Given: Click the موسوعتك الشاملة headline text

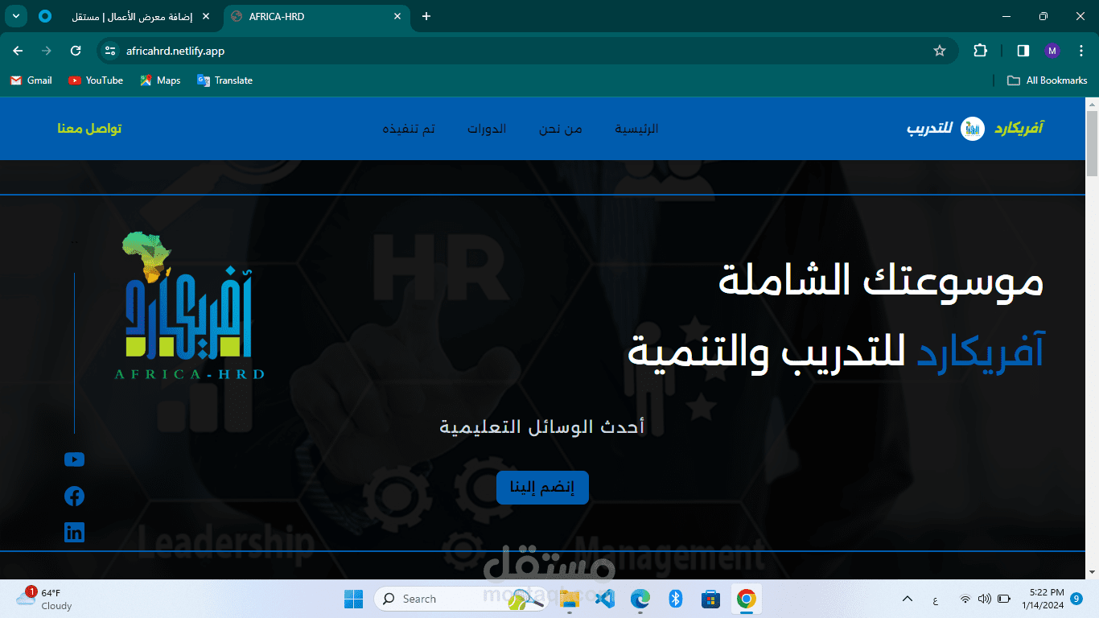Looking at the screenshot, I should [880, 280].
